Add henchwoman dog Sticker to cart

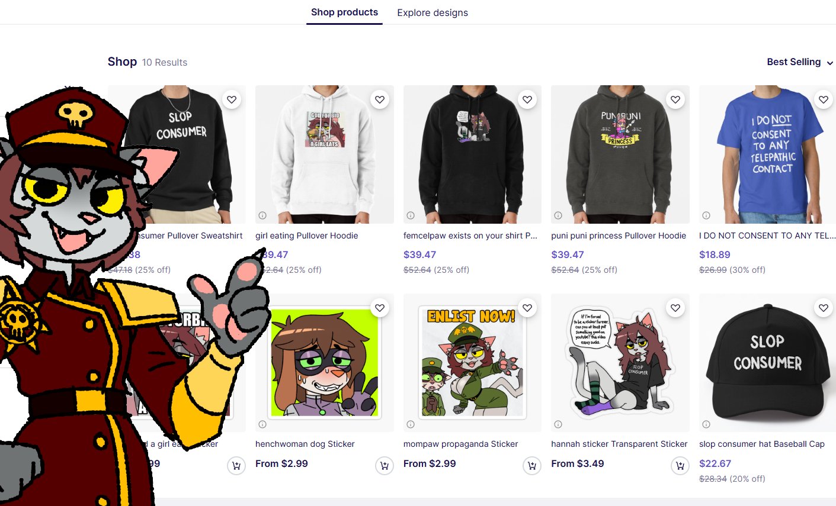tap(385, 466)
